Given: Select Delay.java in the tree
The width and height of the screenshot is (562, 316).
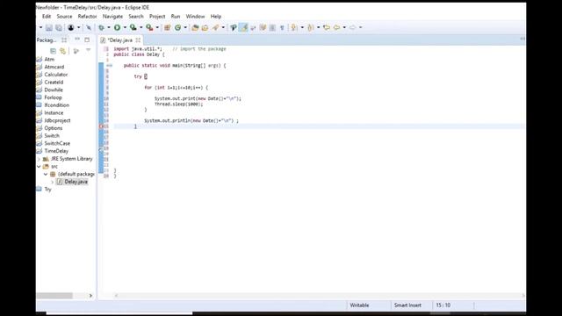Looking at the screenshot, I should click(76, 182).
